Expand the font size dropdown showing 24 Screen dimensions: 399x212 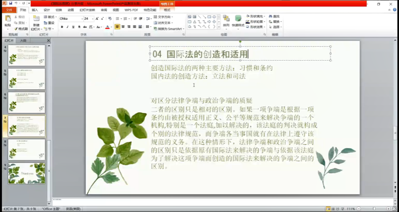point(92,18)
